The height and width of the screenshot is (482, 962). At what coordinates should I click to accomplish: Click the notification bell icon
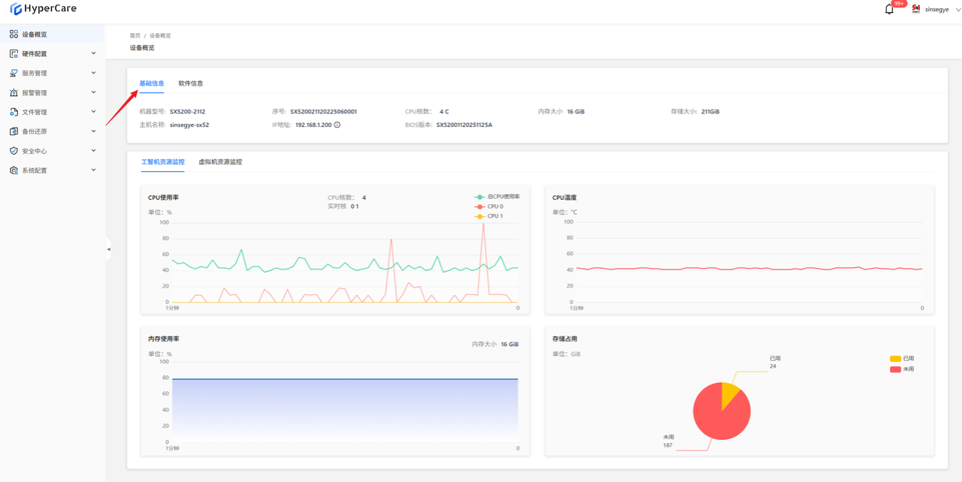pos(889,10)
